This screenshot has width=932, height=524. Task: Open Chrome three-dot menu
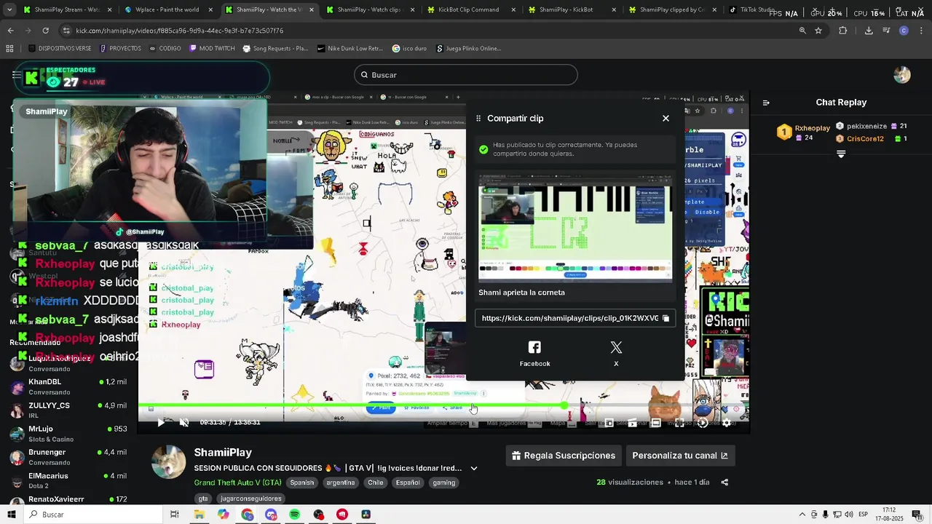[921, 31]
